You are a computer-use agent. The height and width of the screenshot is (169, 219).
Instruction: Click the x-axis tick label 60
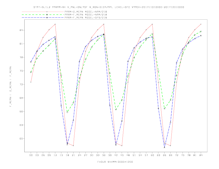(x=152, y=155)
